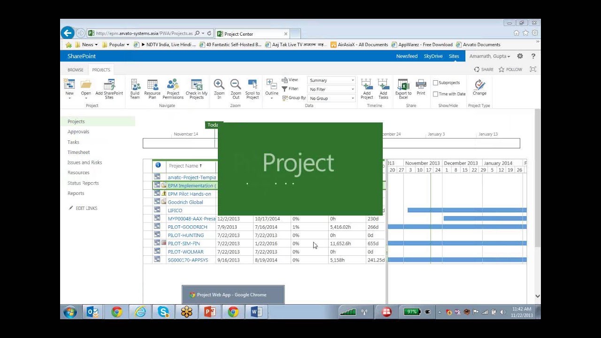The image size is (601, 338).
Task: Open Outlook from the taskbar
Action: (x=92, y=312)
